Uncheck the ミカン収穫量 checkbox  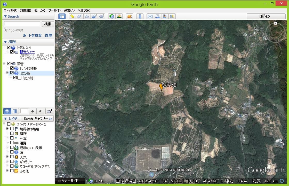click(x=12, y=68)
